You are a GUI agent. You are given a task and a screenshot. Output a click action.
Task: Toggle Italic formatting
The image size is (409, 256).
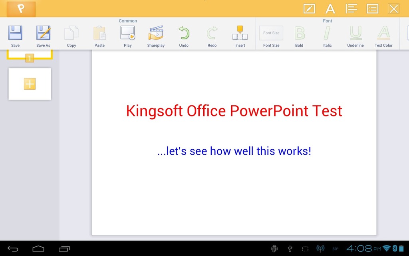click(327, 33)
